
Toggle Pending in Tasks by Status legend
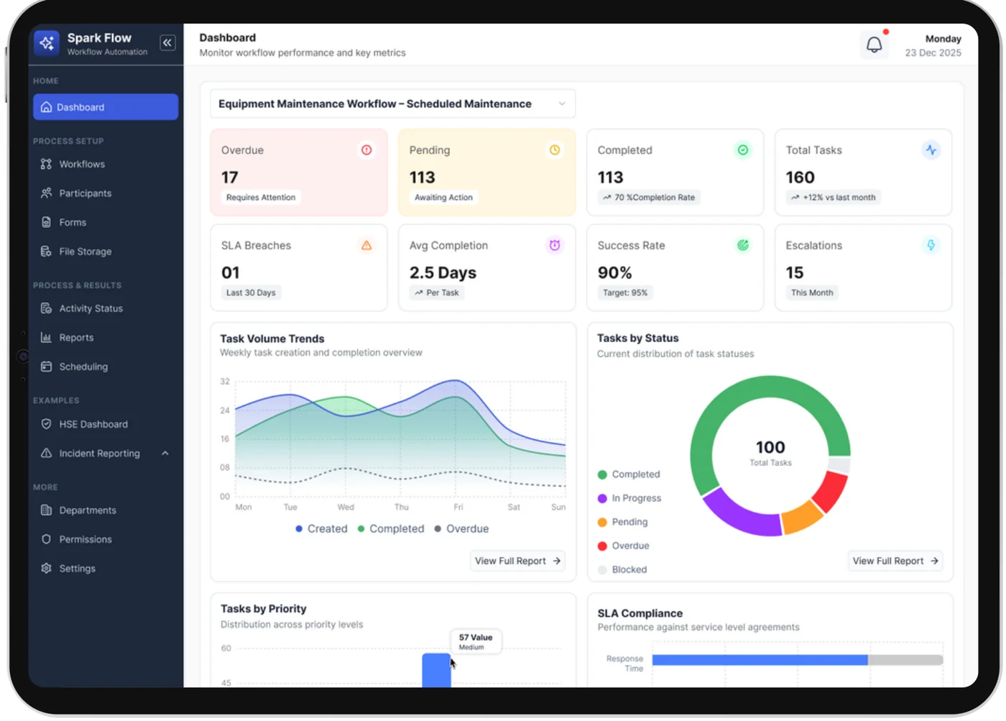pos(623,522)
